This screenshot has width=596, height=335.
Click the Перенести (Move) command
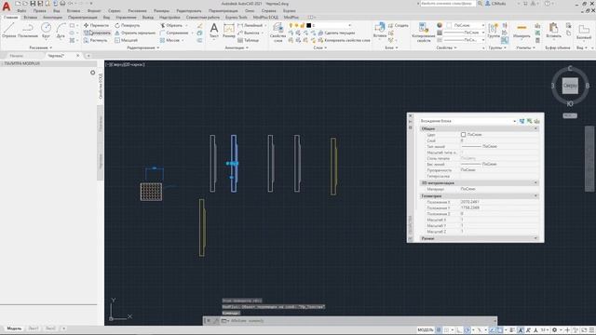coord(96,25)
